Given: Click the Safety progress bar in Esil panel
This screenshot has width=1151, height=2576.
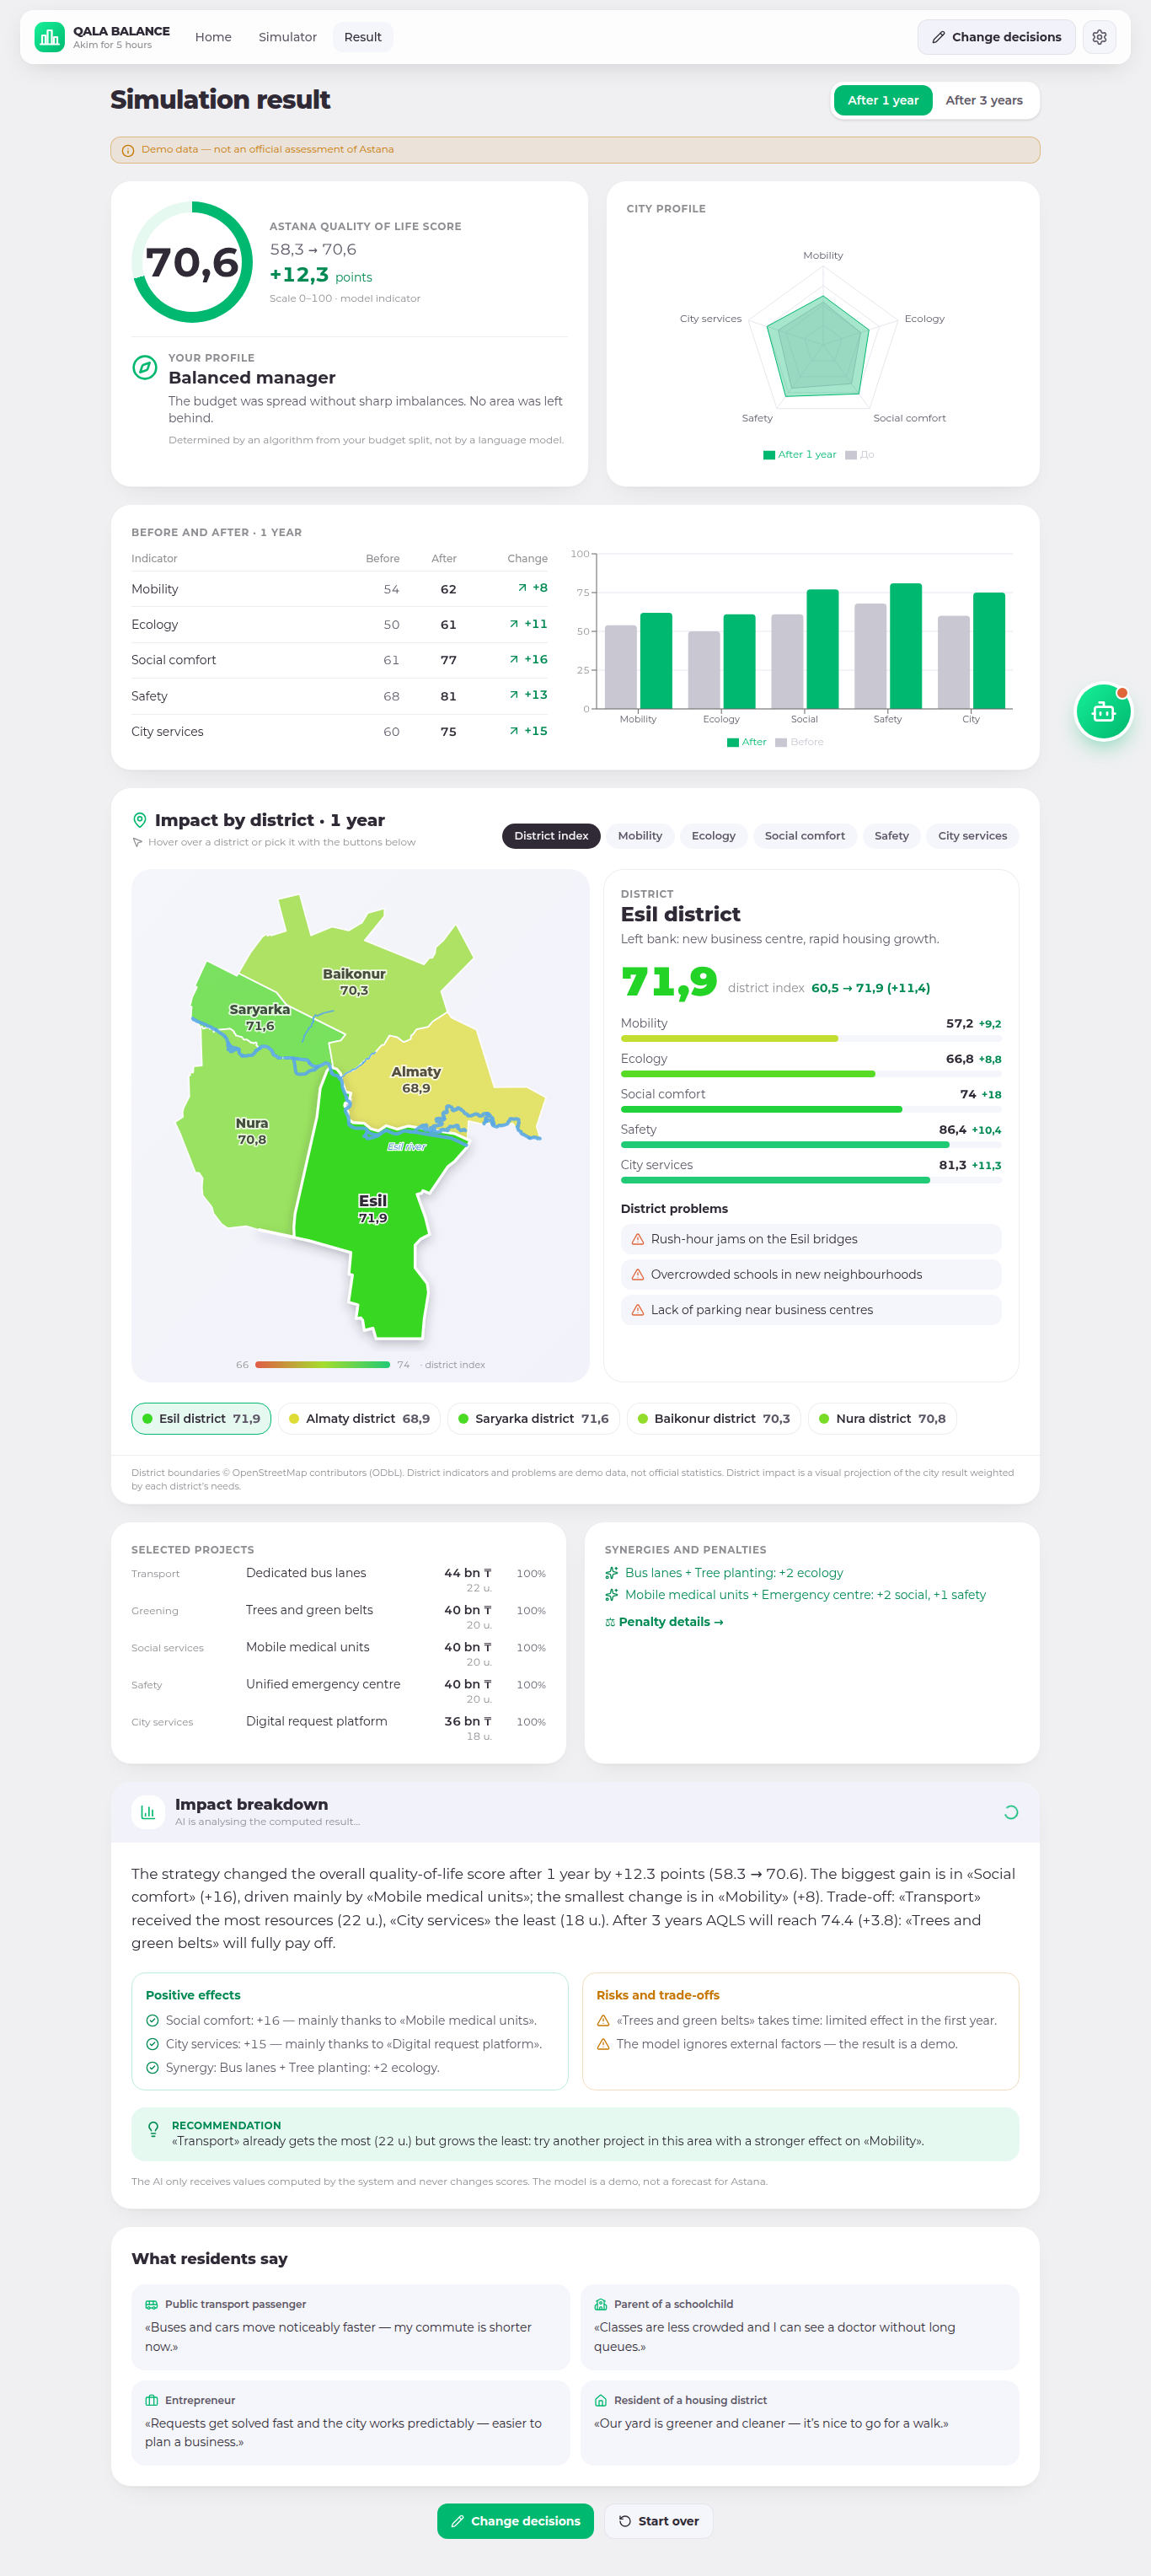Looking at the screenshot, I should tap(811, 1145).
